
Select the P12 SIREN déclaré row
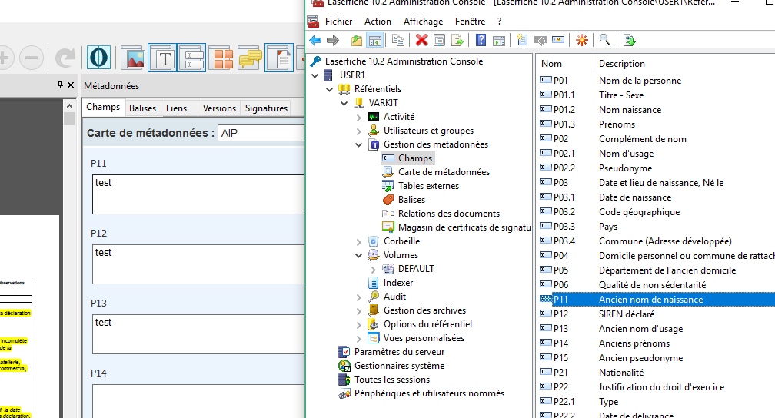click(657, 313)
